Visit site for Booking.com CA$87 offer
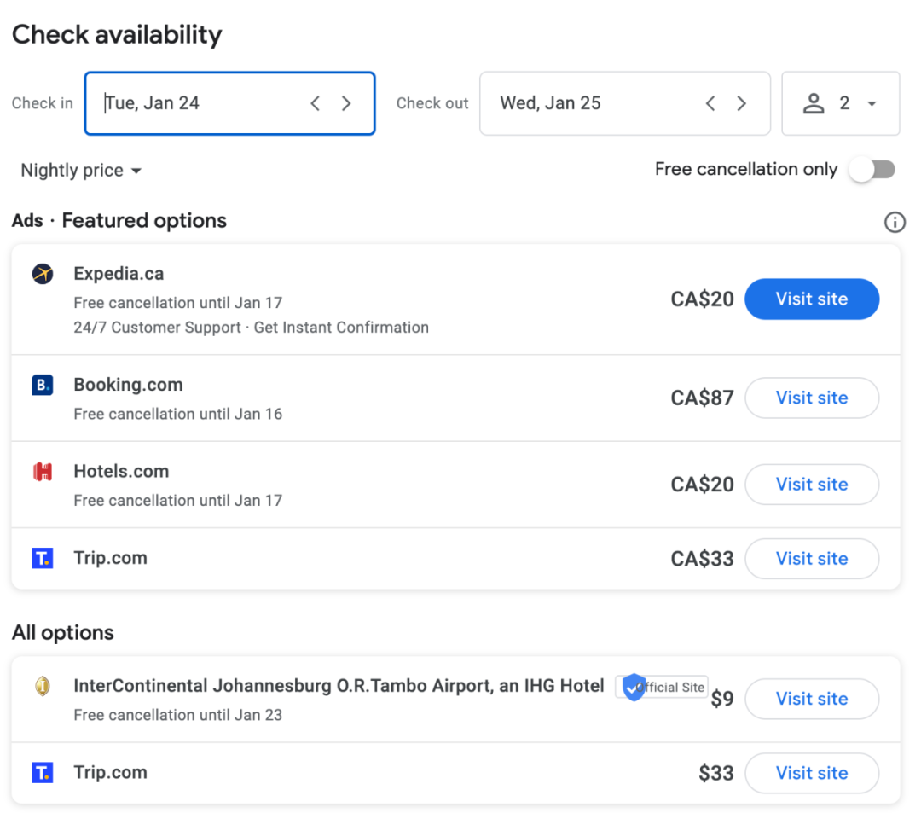 [811, 398]
